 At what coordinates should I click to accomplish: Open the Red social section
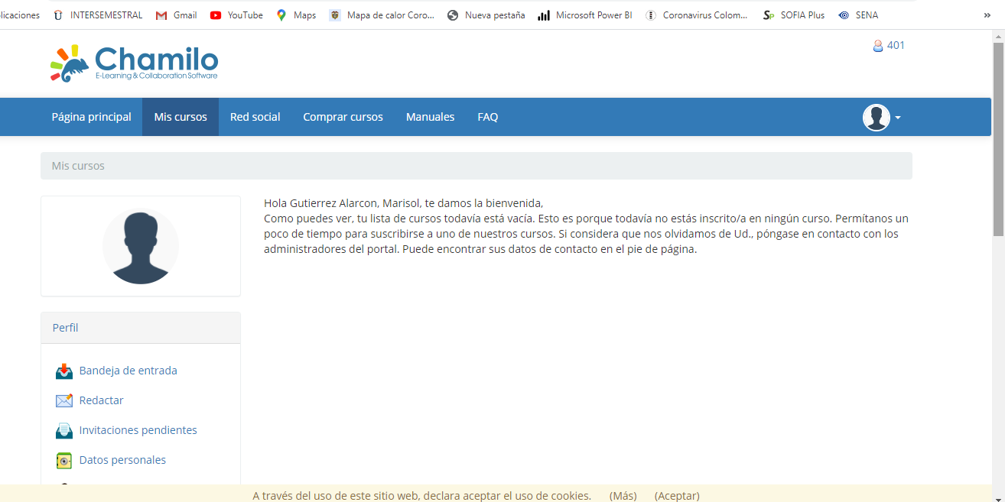click(255, 116)
